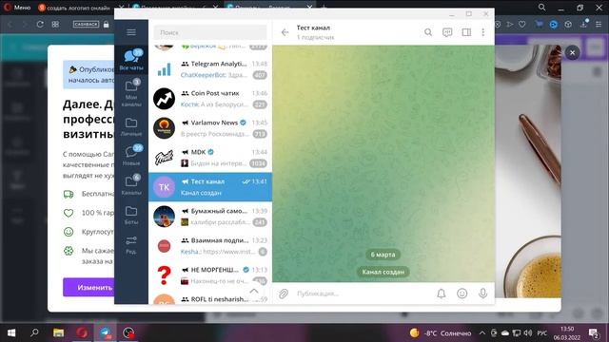Click the microphone voice message icon
Image resolution: width=609 pixels, height=342 pixels.
(x=482, y=294)
